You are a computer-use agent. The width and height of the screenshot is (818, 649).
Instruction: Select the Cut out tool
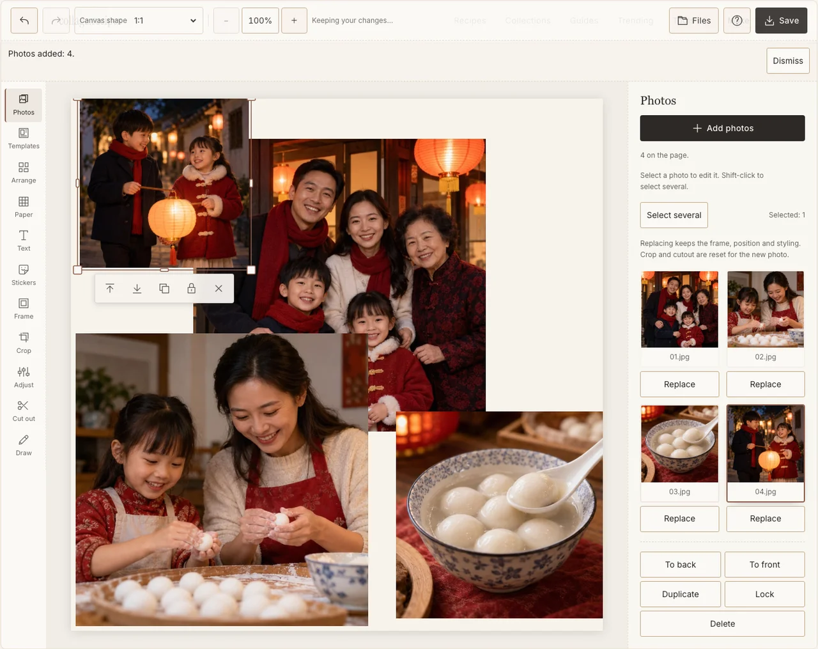[24, 412]
